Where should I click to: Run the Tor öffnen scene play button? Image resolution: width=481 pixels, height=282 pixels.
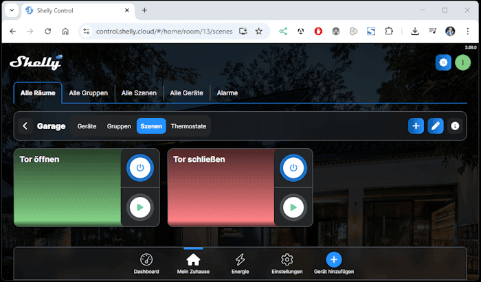(140, 207)
